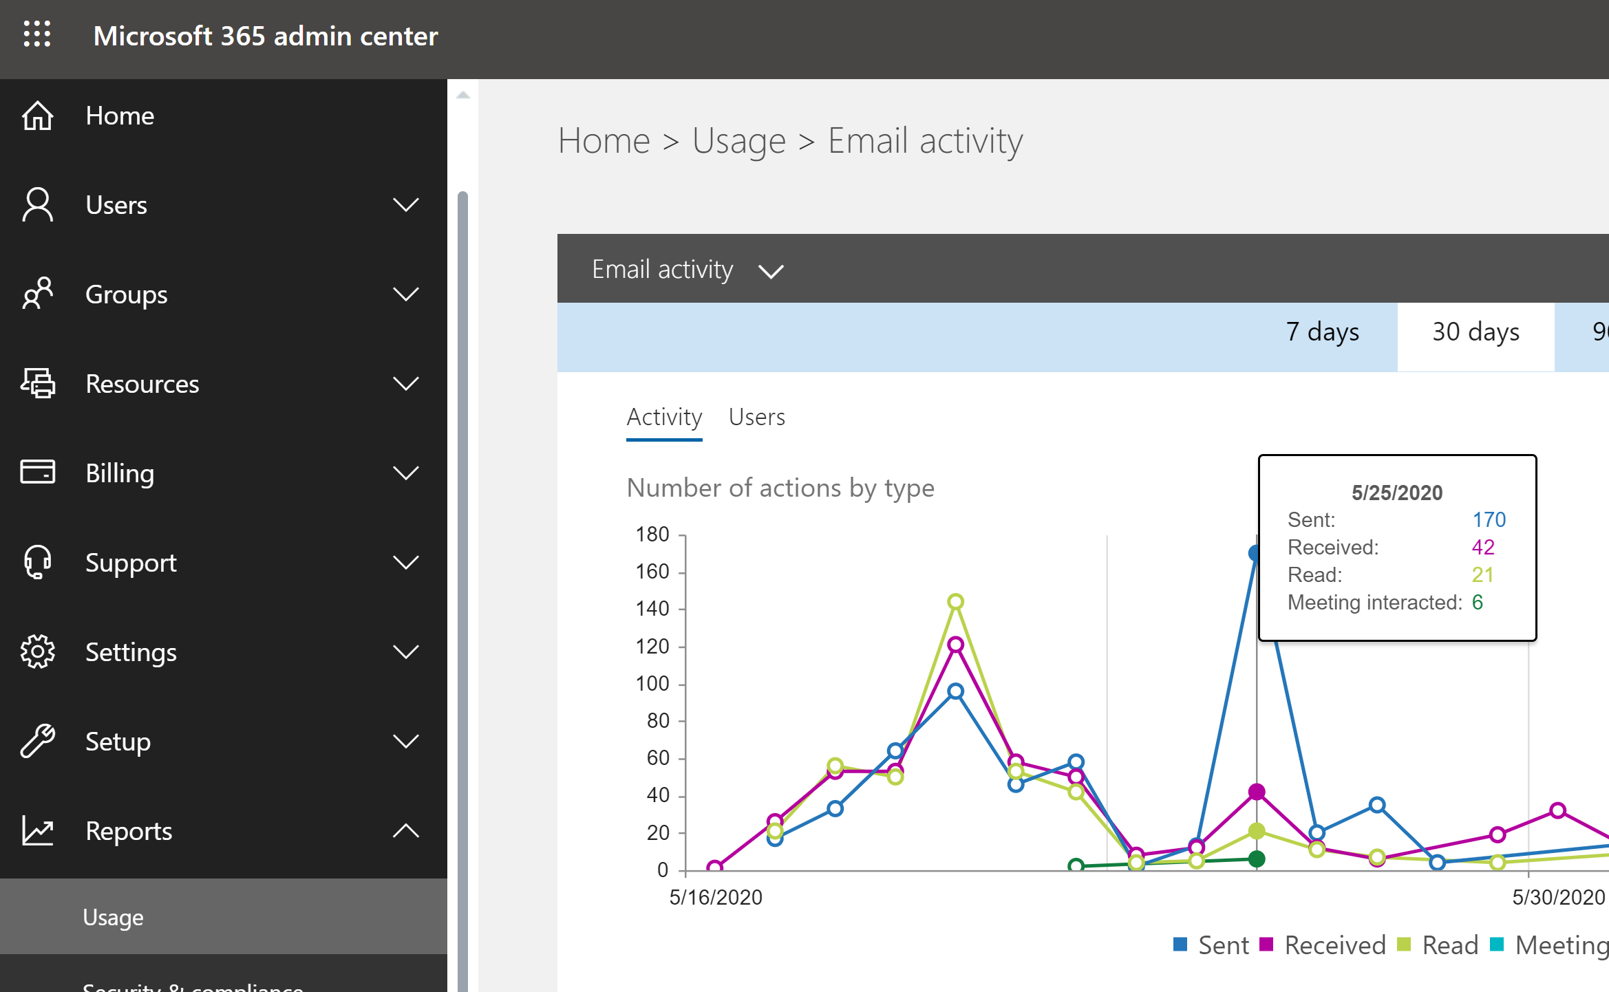Expand the Users section

(x=407, y=204)
